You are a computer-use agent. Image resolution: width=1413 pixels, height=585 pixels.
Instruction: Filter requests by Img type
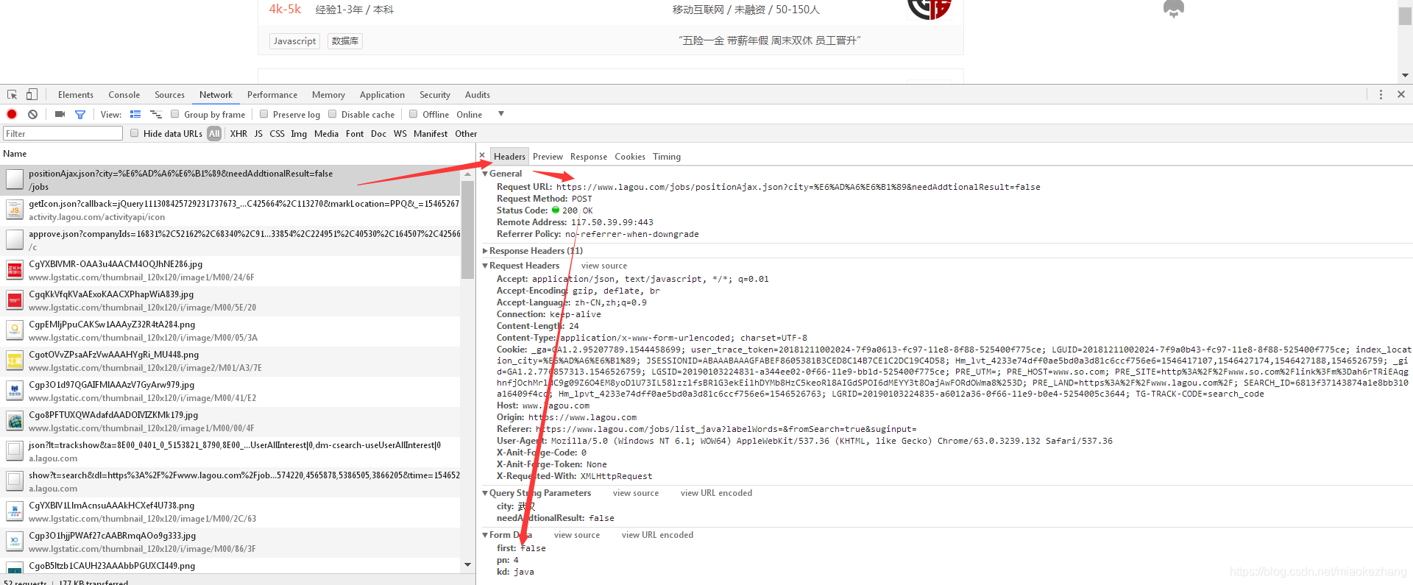[299, 134]
